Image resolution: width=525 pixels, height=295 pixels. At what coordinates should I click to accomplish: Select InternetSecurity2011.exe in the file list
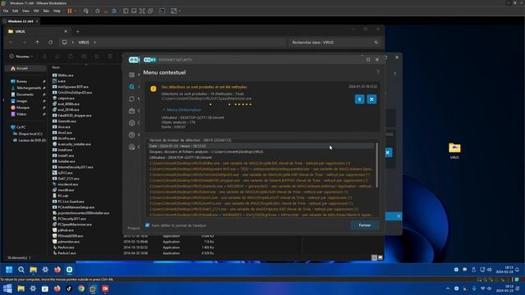[x=73, y=167]
